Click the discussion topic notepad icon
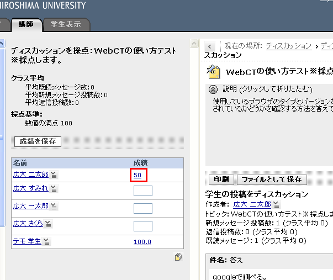Viewport: 333px width, 280px height. pos(213,72)
